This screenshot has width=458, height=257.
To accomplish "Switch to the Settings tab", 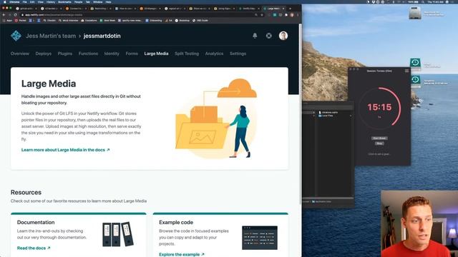I will [238, 54].
